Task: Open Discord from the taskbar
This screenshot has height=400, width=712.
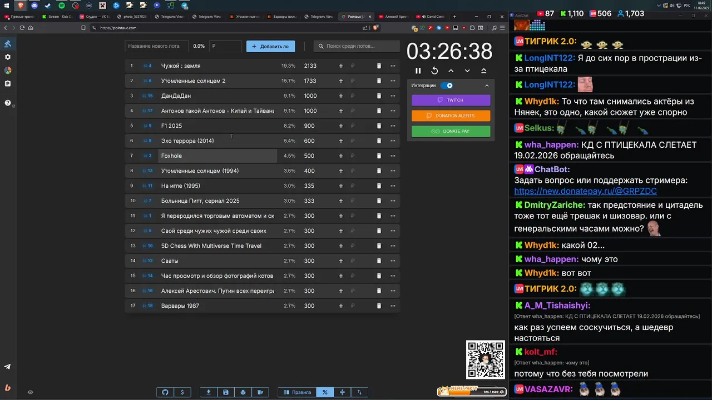Action: [34, 6]
